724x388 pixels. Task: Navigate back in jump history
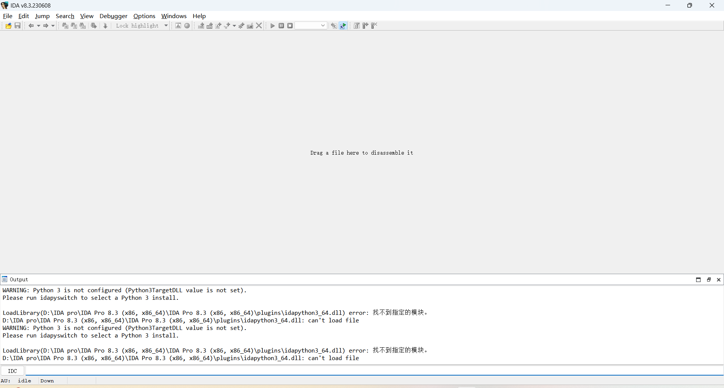[32, 25]
